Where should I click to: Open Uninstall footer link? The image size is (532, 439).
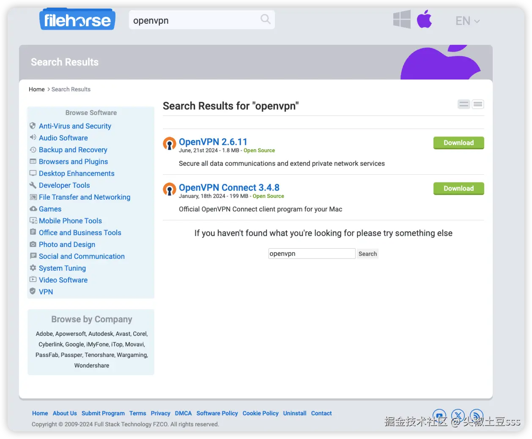tap(295, 413)
